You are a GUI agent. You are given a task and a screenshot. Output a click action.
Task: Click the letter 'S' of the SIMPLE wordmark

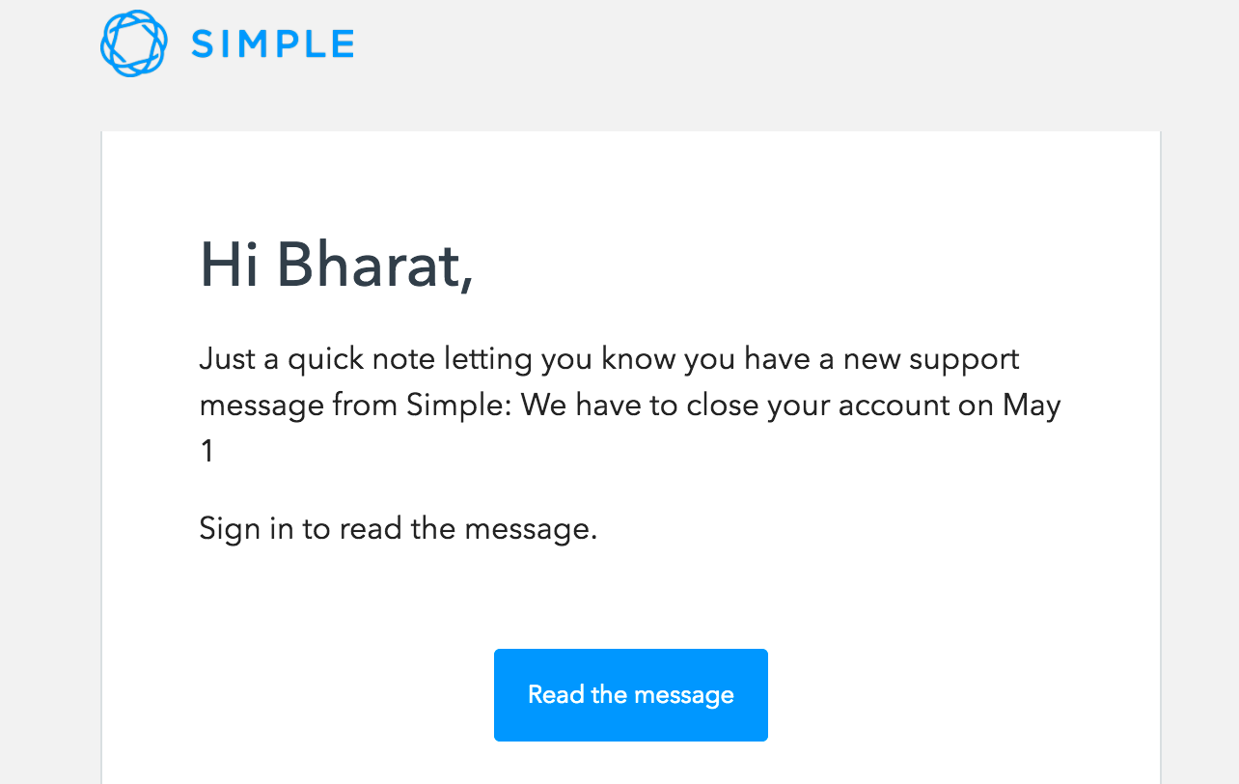[x=203, y=44]
